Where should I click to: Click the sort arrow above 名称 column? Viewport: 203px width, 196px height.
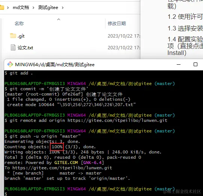click(x=59, y=20)
